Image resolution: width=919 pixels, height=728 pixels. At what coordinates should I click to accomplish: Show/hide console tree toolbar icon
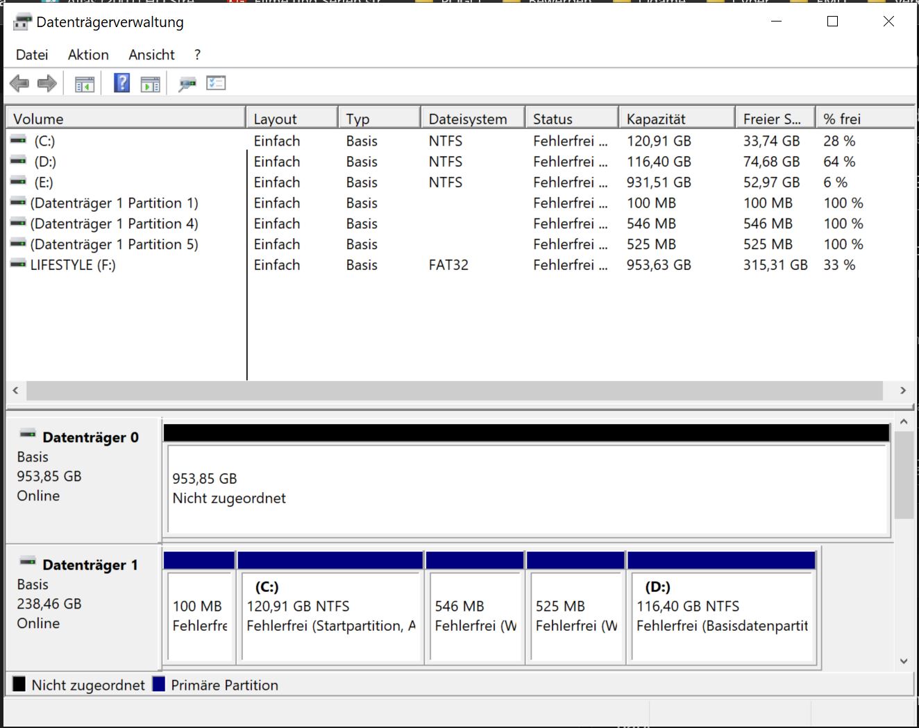click(x=85, y=85)
